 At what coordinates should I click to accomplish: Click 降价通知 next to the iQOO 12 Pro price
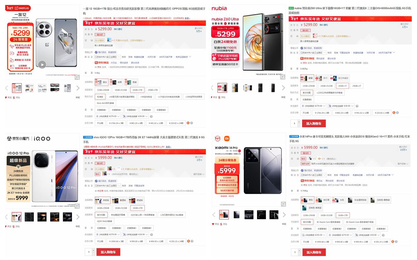click(118, 158)
